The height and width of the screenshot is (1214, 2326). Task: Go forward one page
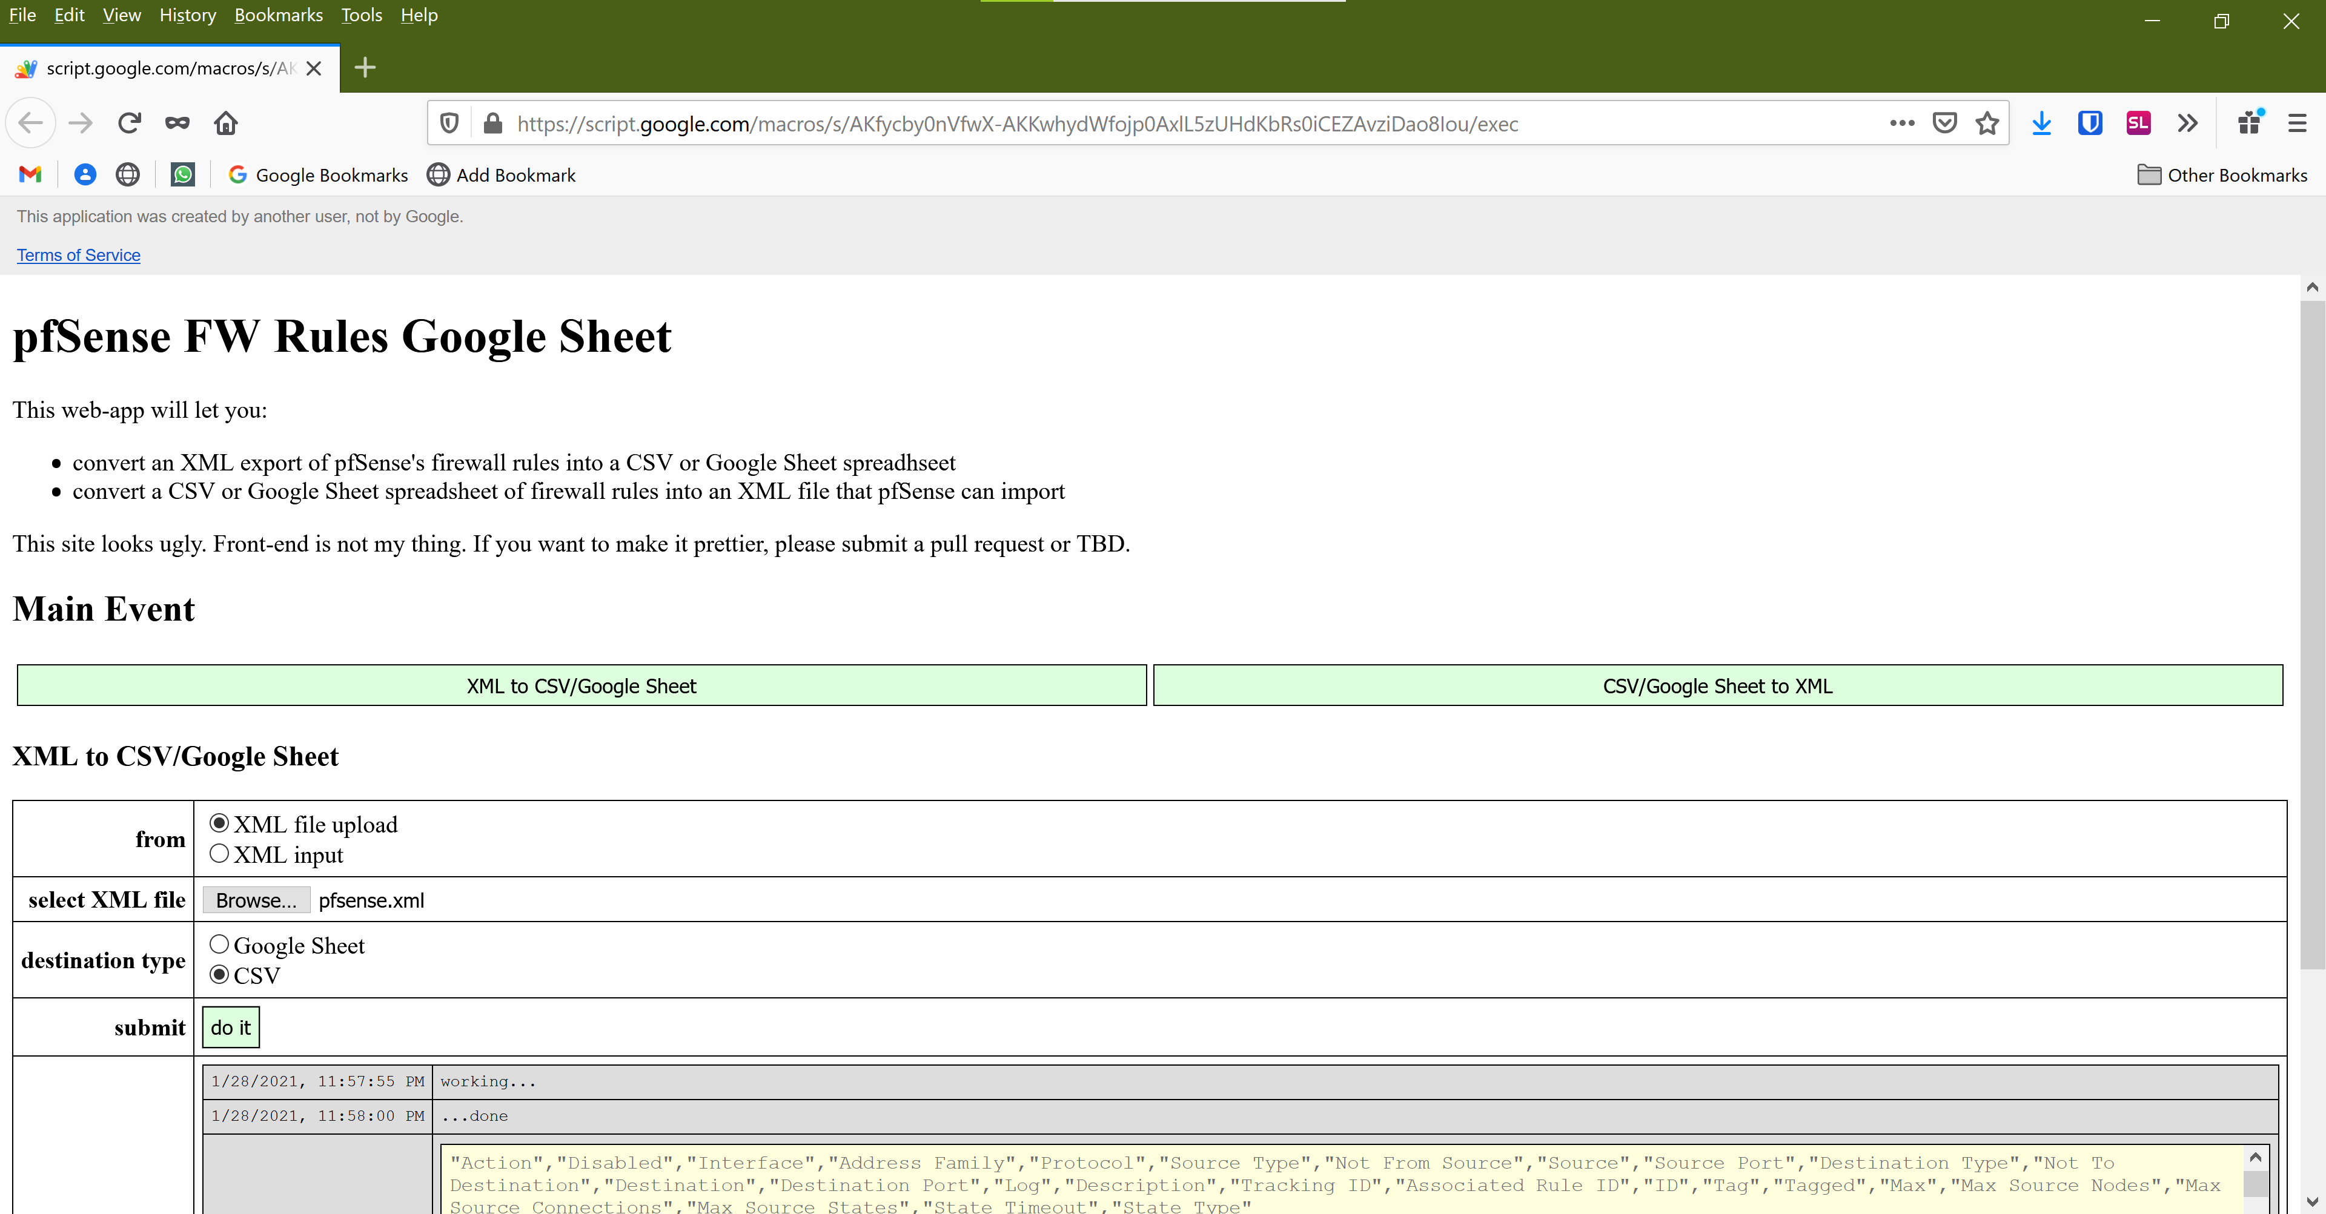81,123
